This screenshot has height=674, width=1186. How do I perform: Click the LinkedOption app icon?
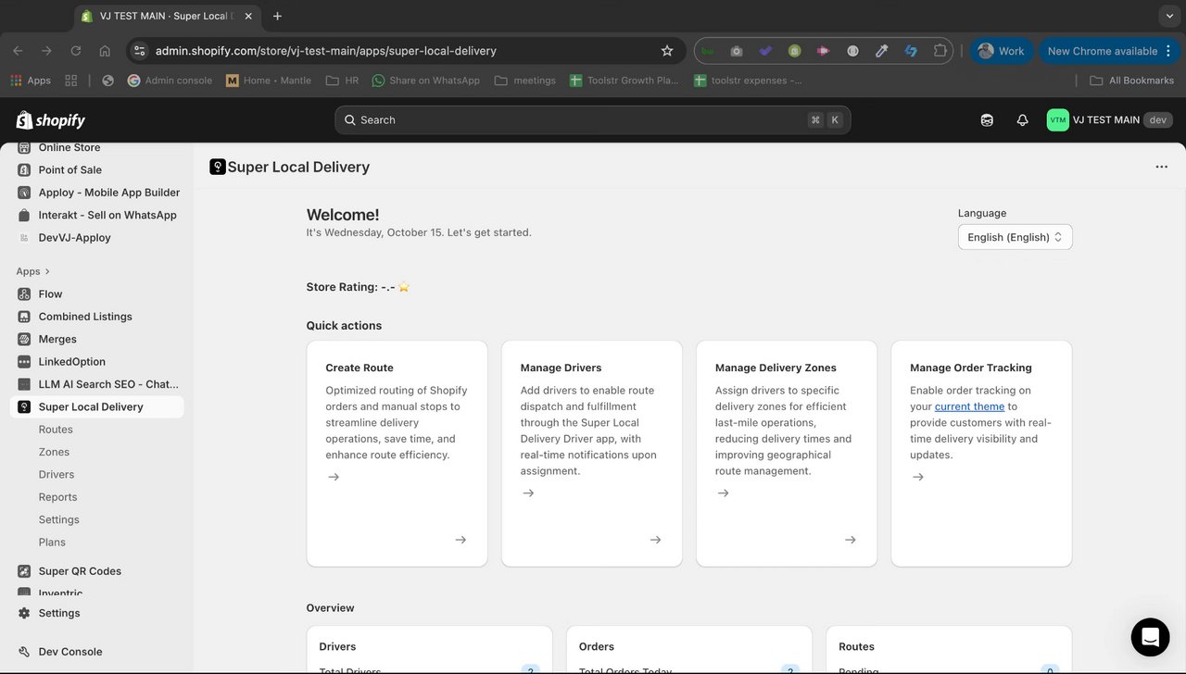click(x=24, y=362)
